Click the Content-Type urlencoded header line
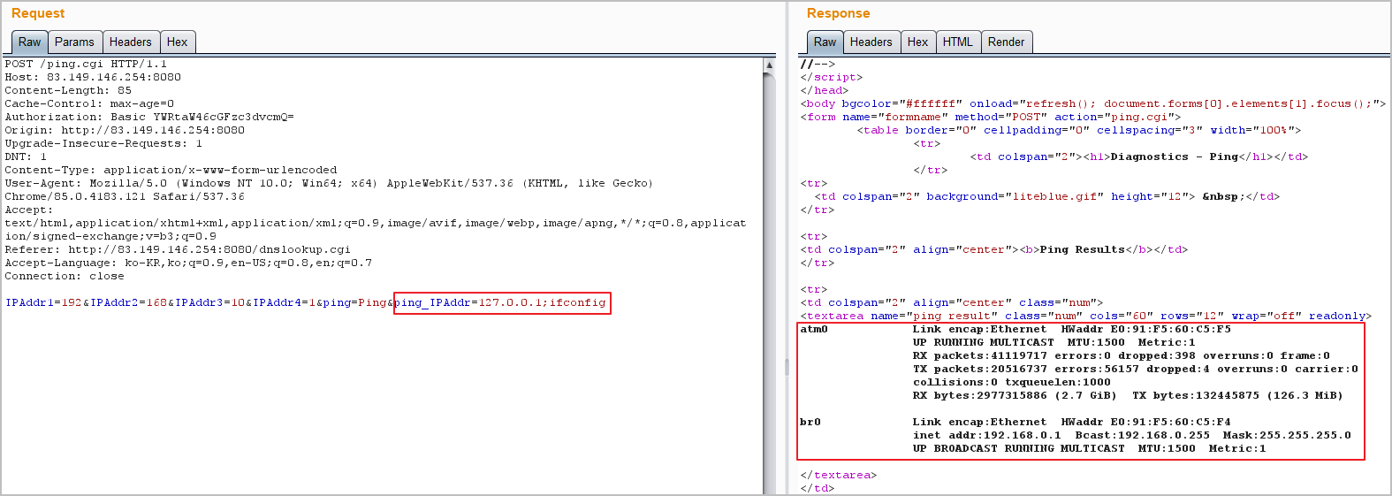 [x=171, y=170]
